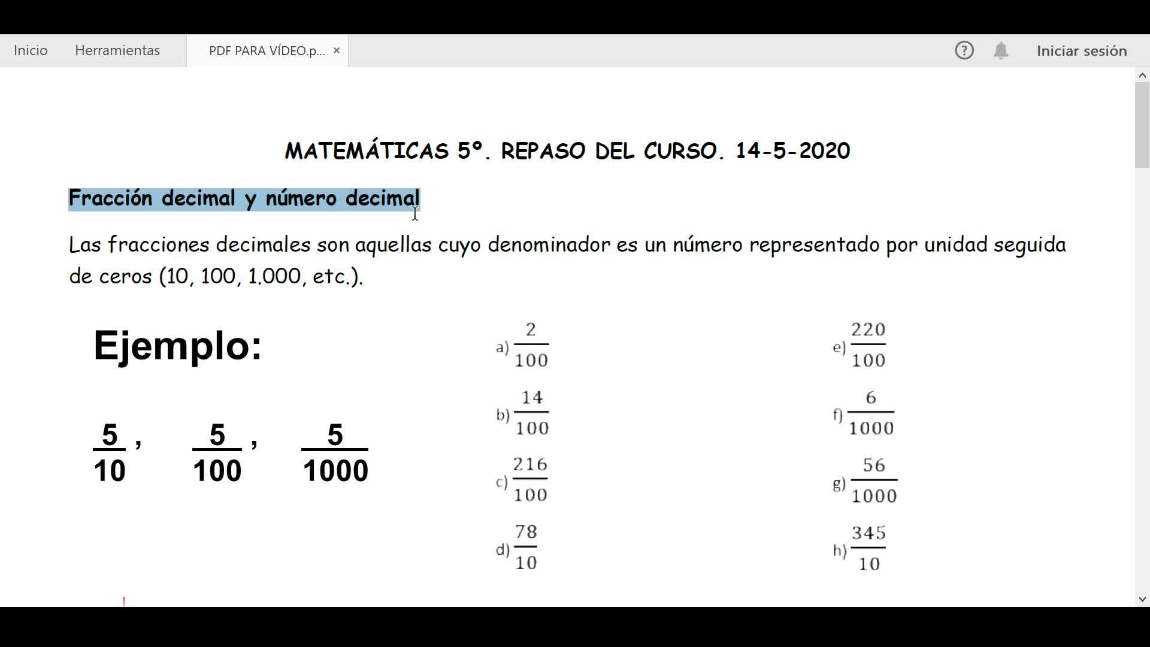Click the word denominador in the paragraph
Screen dimensions: 1150x647
tap(549, 245)
